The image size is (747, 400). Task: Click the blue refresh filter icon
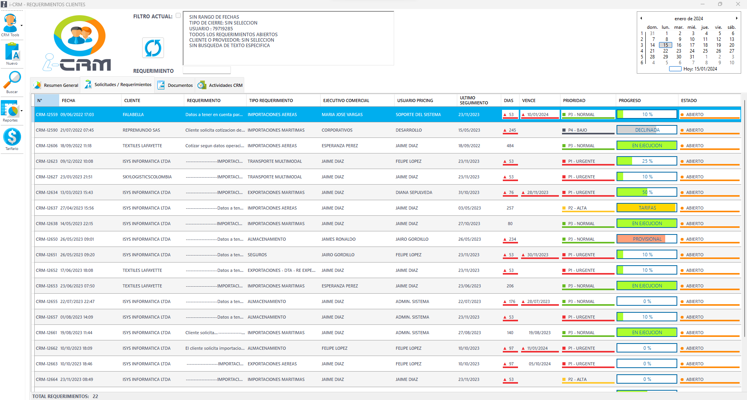(153, 48)
